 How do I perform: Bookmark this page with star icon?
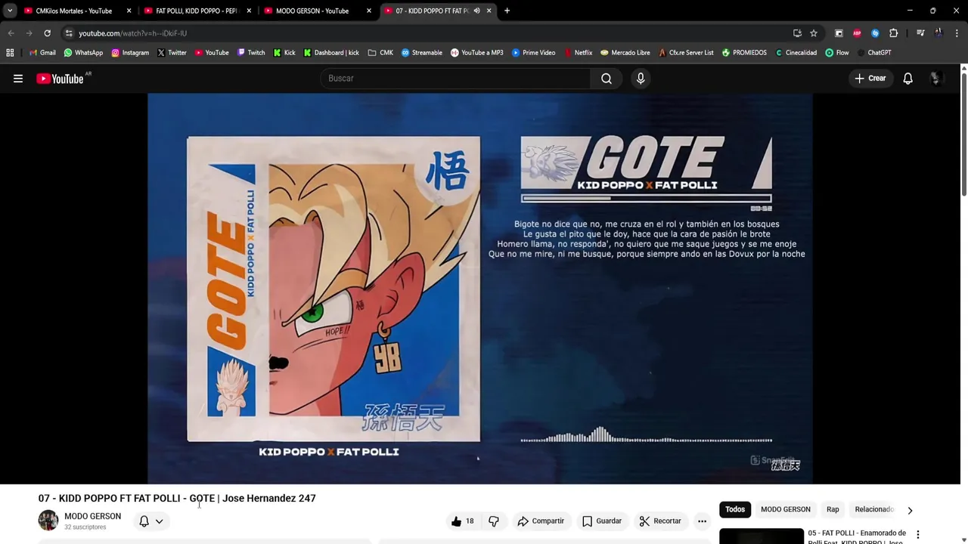(814, 33)
